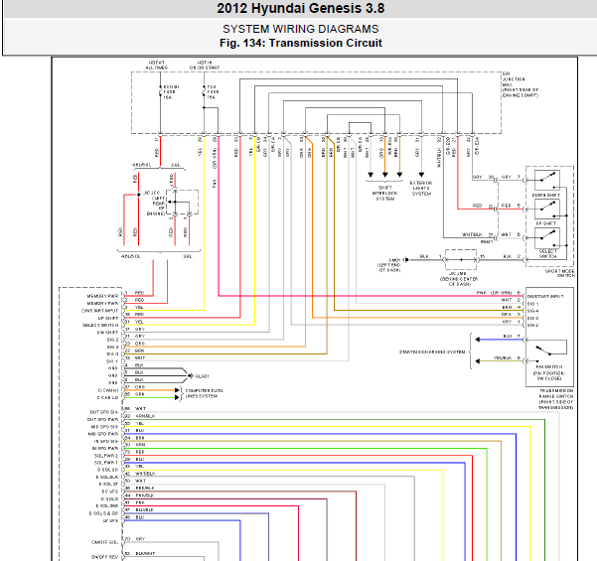Click the 'HOT AT ALL TIMES' label
This screenshot has width=597, height=561.
[x=157, y=66]
